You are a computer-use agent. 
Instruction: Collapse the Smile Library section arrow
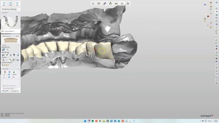[x=19, y=36]
